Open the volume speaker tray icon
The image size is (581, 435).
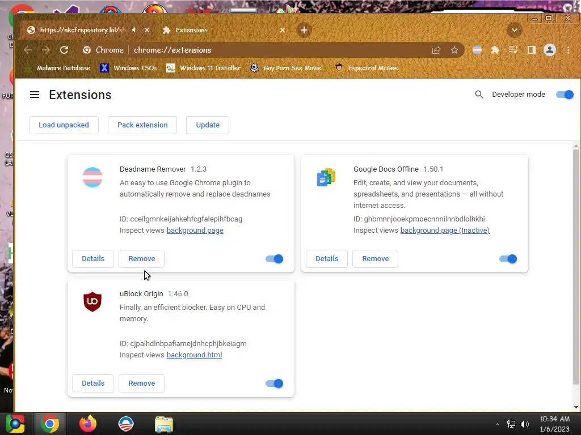(x=525, y=424)
